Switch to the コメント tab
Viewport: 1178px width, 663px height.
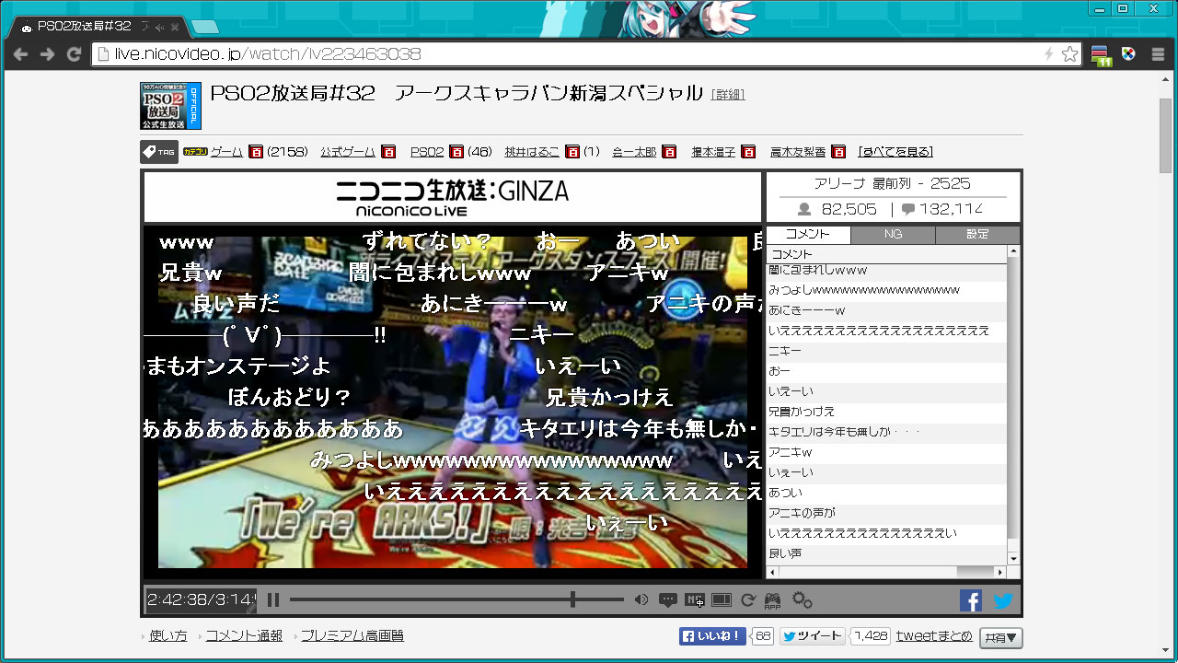[x=808, y=235]
